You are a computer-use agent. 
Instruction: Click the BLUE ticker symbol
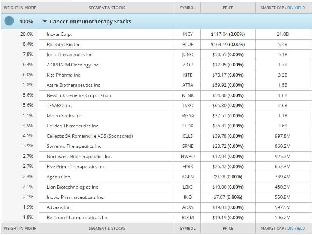tap(188, 45)
